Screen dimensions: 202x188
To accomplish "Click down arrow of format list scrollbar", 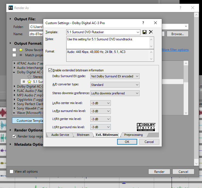I will point(186,113).
